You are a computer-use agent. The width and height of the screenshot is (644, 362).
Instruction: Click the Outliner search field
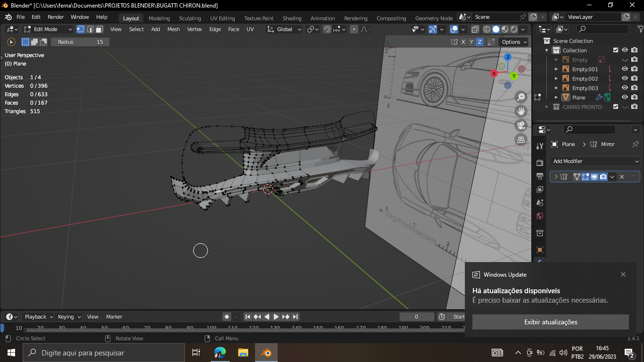(603, 29)
